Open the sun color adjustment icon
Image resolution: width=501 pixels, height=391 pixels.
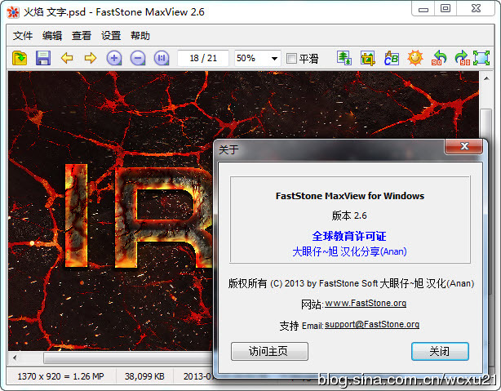415,58
